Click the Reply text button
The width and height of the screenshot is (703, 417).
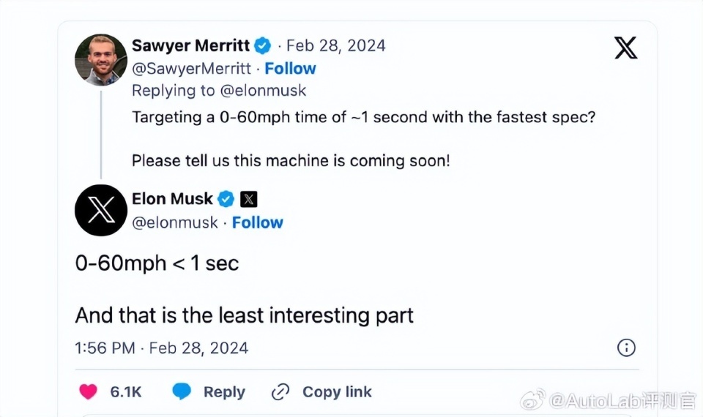point(224,392)
